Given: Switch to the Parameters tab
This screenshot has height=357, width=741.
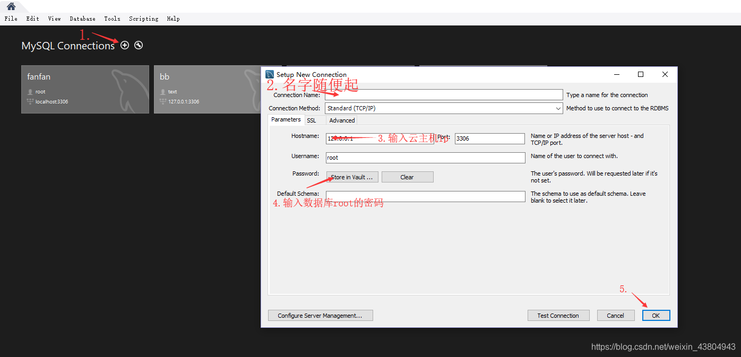Looking at the screenshot, I should point(286,120).
